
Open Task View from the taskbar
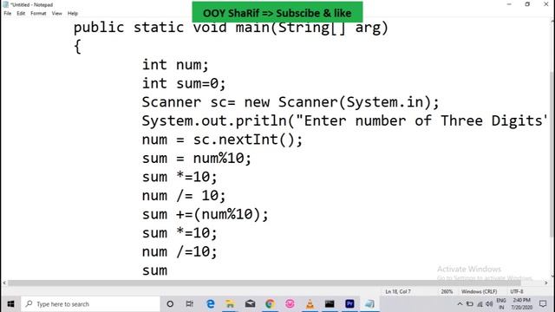point(190,304)
